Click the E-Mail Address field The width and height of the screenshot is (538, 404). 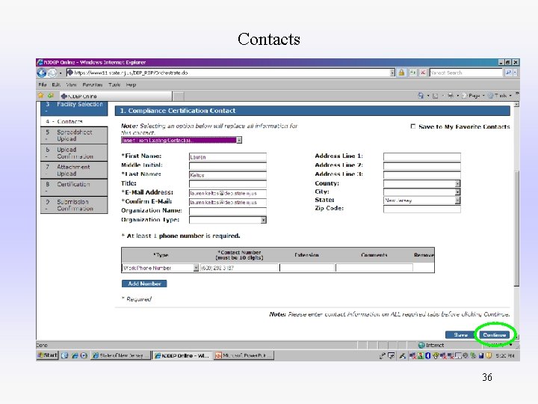point(228,193)
